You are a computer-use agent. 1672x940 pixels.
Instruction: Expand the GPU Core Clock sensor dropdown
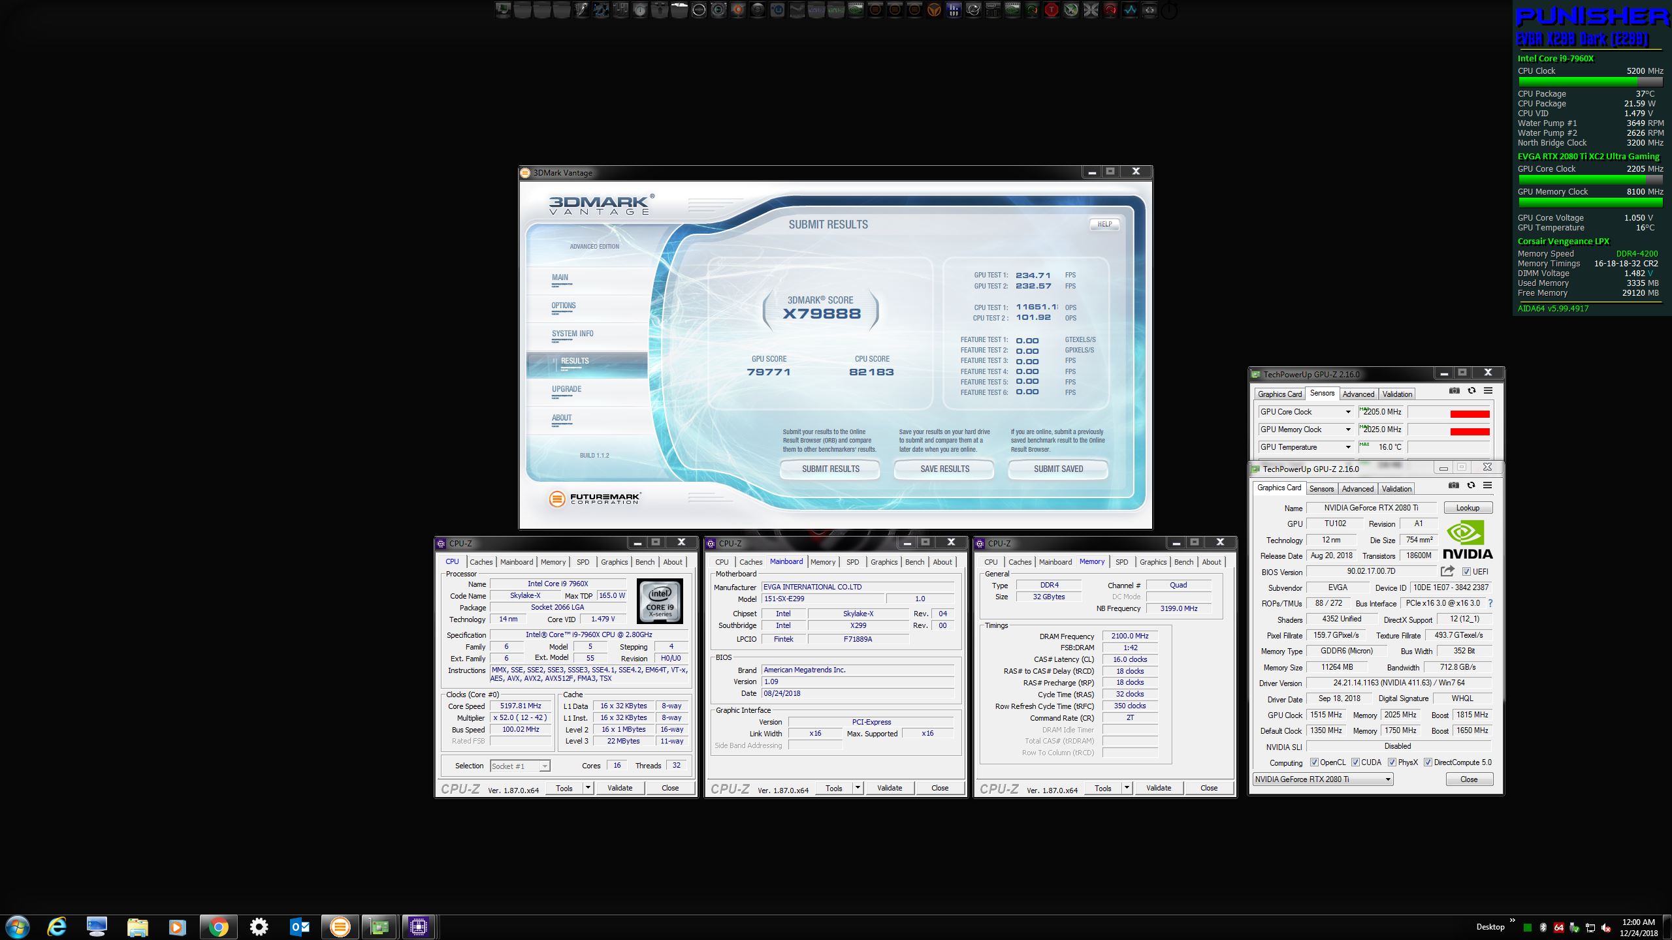pos(1347,412)
